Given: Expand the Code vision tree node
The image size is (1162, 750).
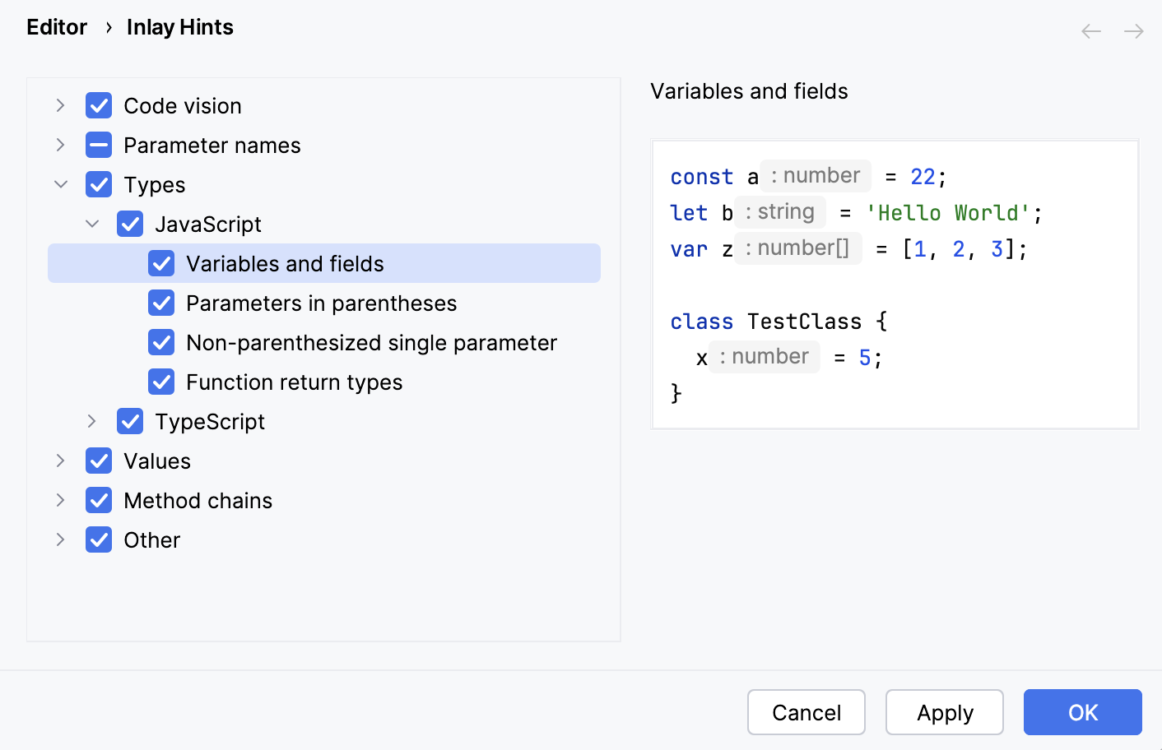Looking at the screenshot, I should [x=60, y=105].
